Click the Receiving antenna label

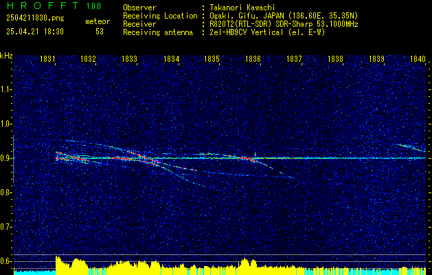tap(158, 32)
